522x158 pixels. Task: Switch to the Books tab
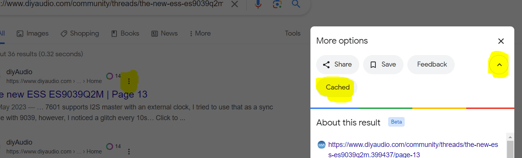click(x=125, y=33)
